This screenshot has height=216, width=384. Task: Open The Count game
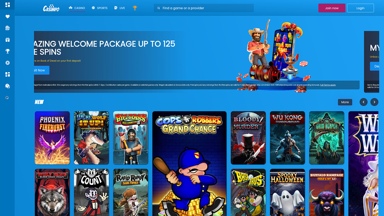tap(91, 192)
